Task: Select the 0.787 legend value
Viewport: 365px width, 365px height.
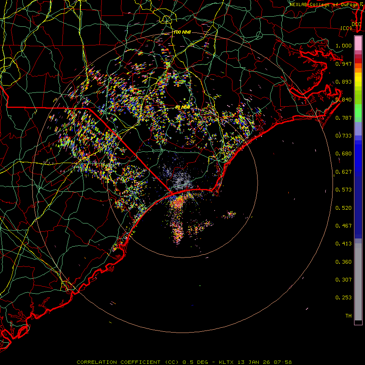Action: pos(344,118)
